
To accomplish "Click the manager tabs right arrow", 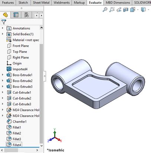I will point(42,16).
